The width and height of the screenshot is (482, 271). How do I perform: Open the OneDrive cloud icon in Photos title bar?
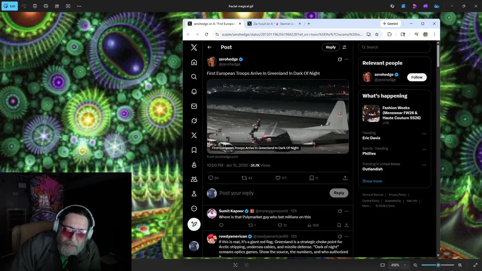coord(437,6)
